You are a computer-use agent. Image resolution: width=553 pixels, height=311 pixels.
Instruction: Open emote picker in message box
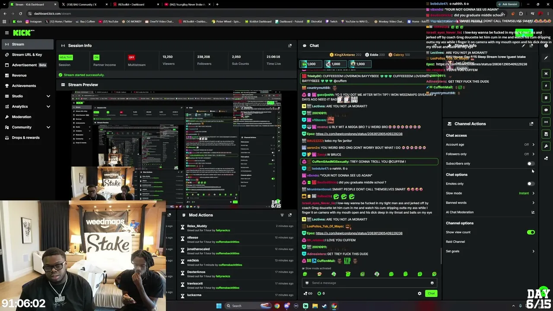coord(432,283)
